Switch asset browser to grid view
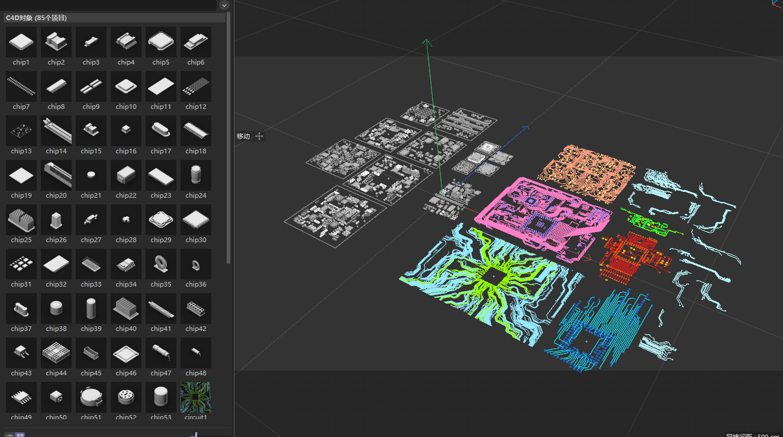 click(x=20, y=435)
